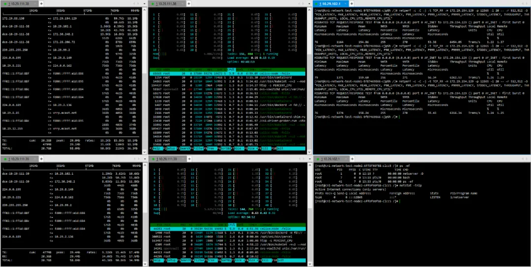Click the vertical scrollbar of the 10.29.111.38 htop pane
Image resolution: width=531 pixels, height=267 pixels.
[310, 80]
